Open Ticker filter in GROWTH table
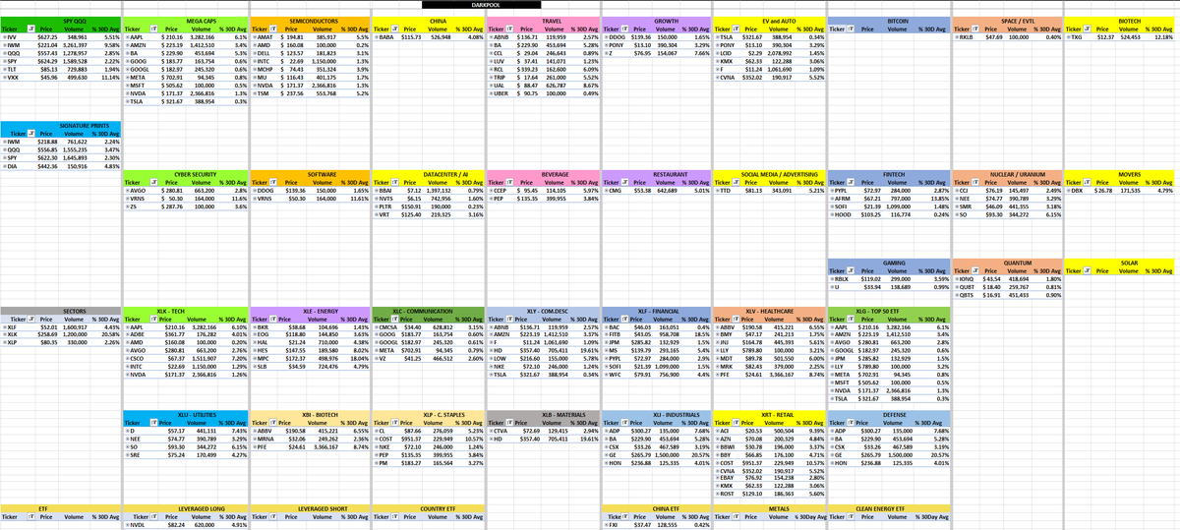Screen dimensions: 1180x530 coord(624,30)
